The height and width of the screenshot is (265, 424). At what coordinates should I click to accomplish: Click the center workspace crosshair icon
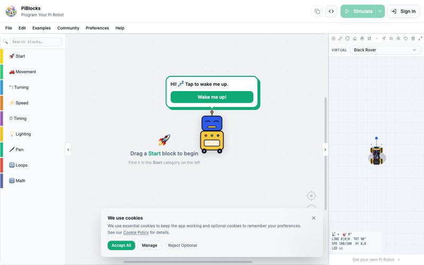pos(311,196)
